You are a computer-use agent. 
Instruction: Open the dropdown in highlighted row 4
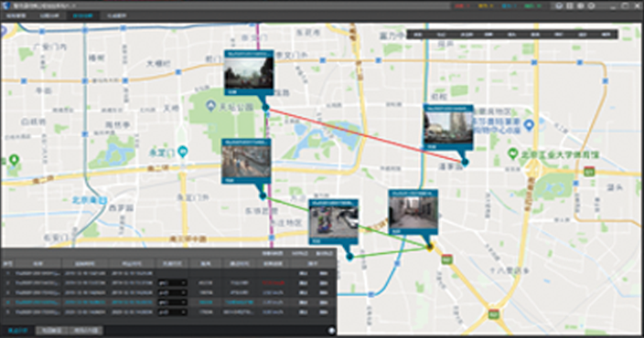coord(173,302)
